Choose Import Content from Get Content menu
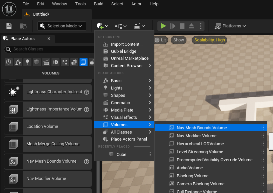 tap(124, 44)
